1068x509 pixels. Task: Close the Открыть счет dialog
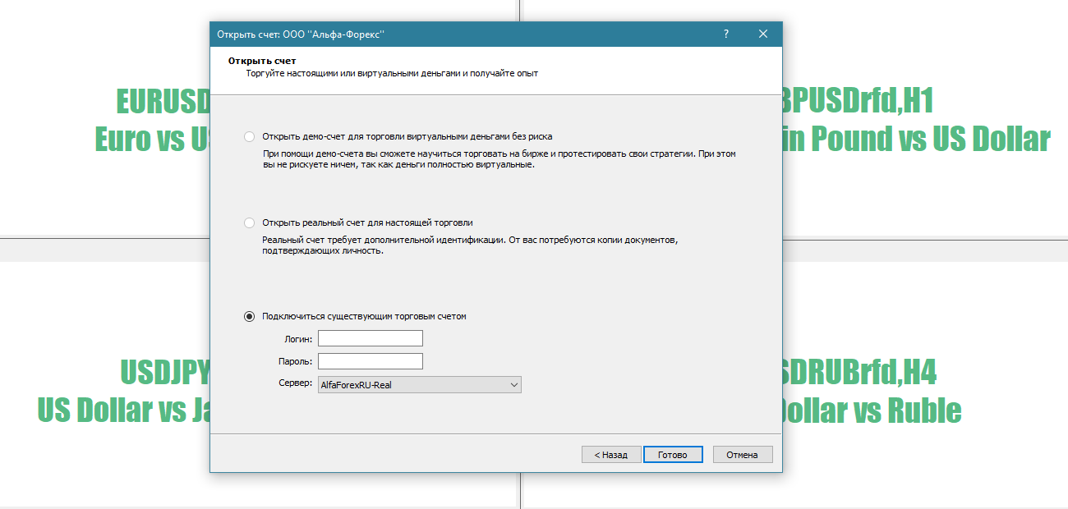pos(763,34)
